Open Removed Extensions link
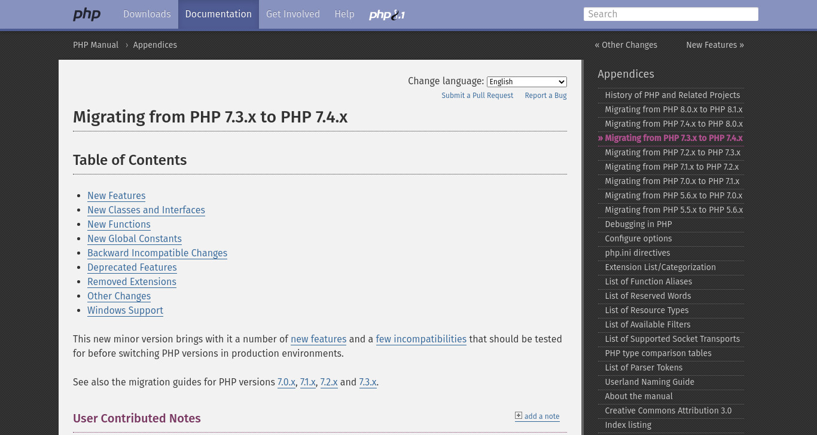This screenshot has height=435, width=817. click(x=132, y=282)
